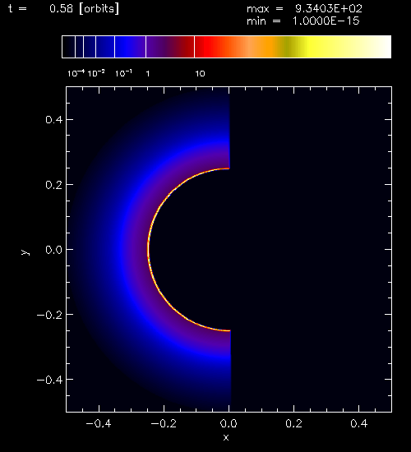Click the 10⁻² colorbar label
The height and width of the screenshot is (452, 411).
point(95,73)
